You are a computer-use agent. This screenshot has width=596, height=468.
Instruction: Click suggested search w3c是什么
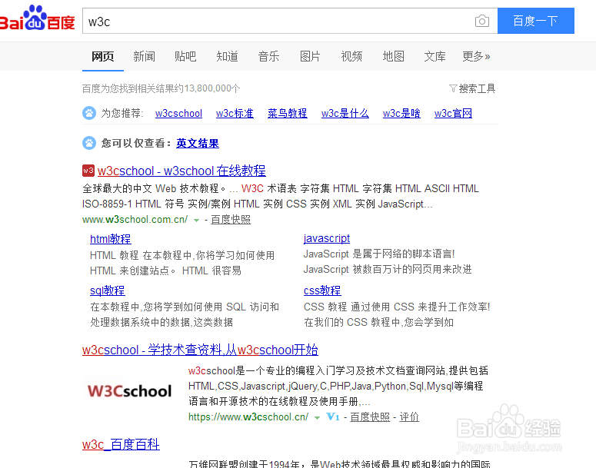tap(345, 113)
